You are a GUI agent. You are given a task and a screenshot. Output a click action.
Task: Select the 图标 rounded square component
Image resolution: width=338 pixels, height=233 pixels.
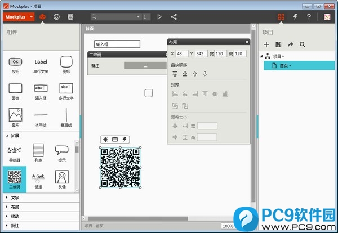(x=66, y=64)
